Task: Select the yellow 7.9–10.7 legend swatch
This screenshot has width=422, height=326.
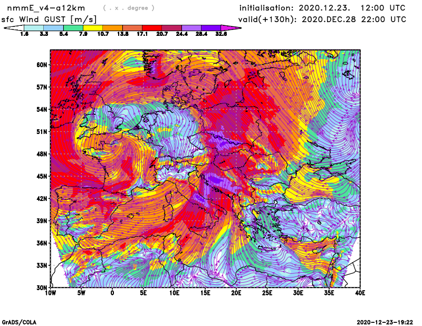Action: (x=93, y=28)
